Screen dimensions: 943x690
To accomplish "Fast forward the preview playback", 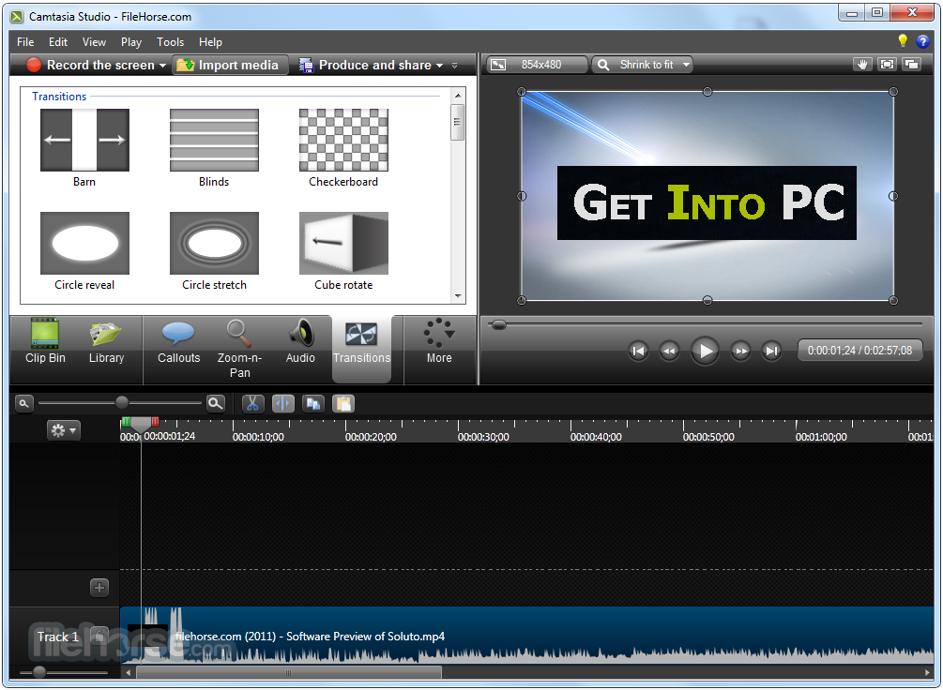I will (740, 351).
